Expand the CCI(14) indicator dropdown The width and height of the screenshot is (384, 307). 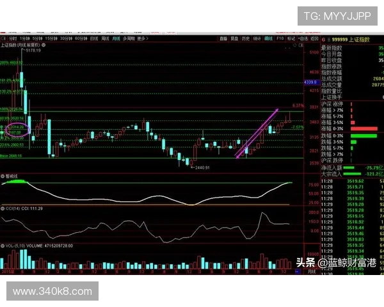tap(3, 209)
